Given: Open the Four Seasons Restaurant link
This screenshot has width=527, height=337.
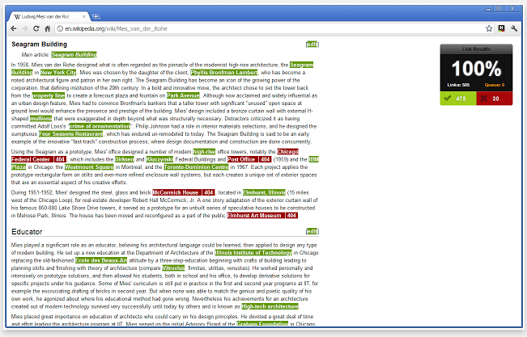Looking at the screenshot, I should (x=71, y=134).
